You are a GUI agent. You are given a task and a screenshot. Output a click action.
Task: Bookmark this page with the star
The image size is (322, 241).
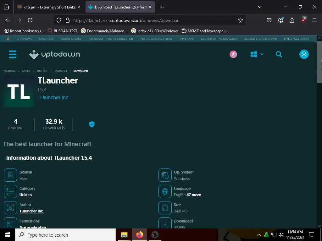[x=241, y=20]
